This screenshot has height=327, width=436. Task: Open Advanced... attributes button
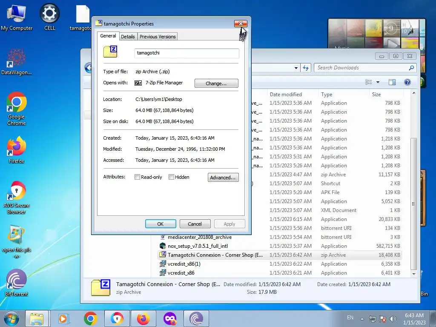[x=223, y=178]
